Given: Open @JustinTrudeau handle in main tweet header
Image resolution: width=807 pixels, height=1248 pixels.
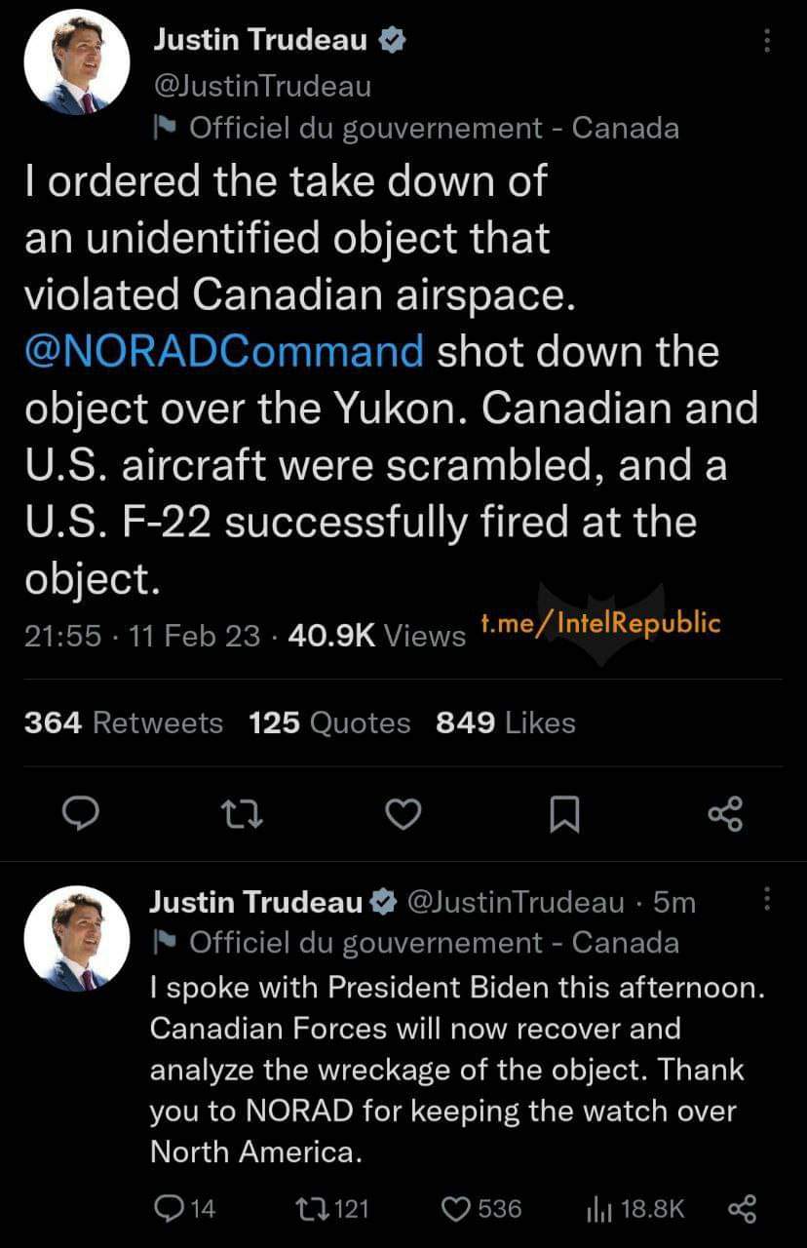Looking at the screenshot, I should pos(263,86).
